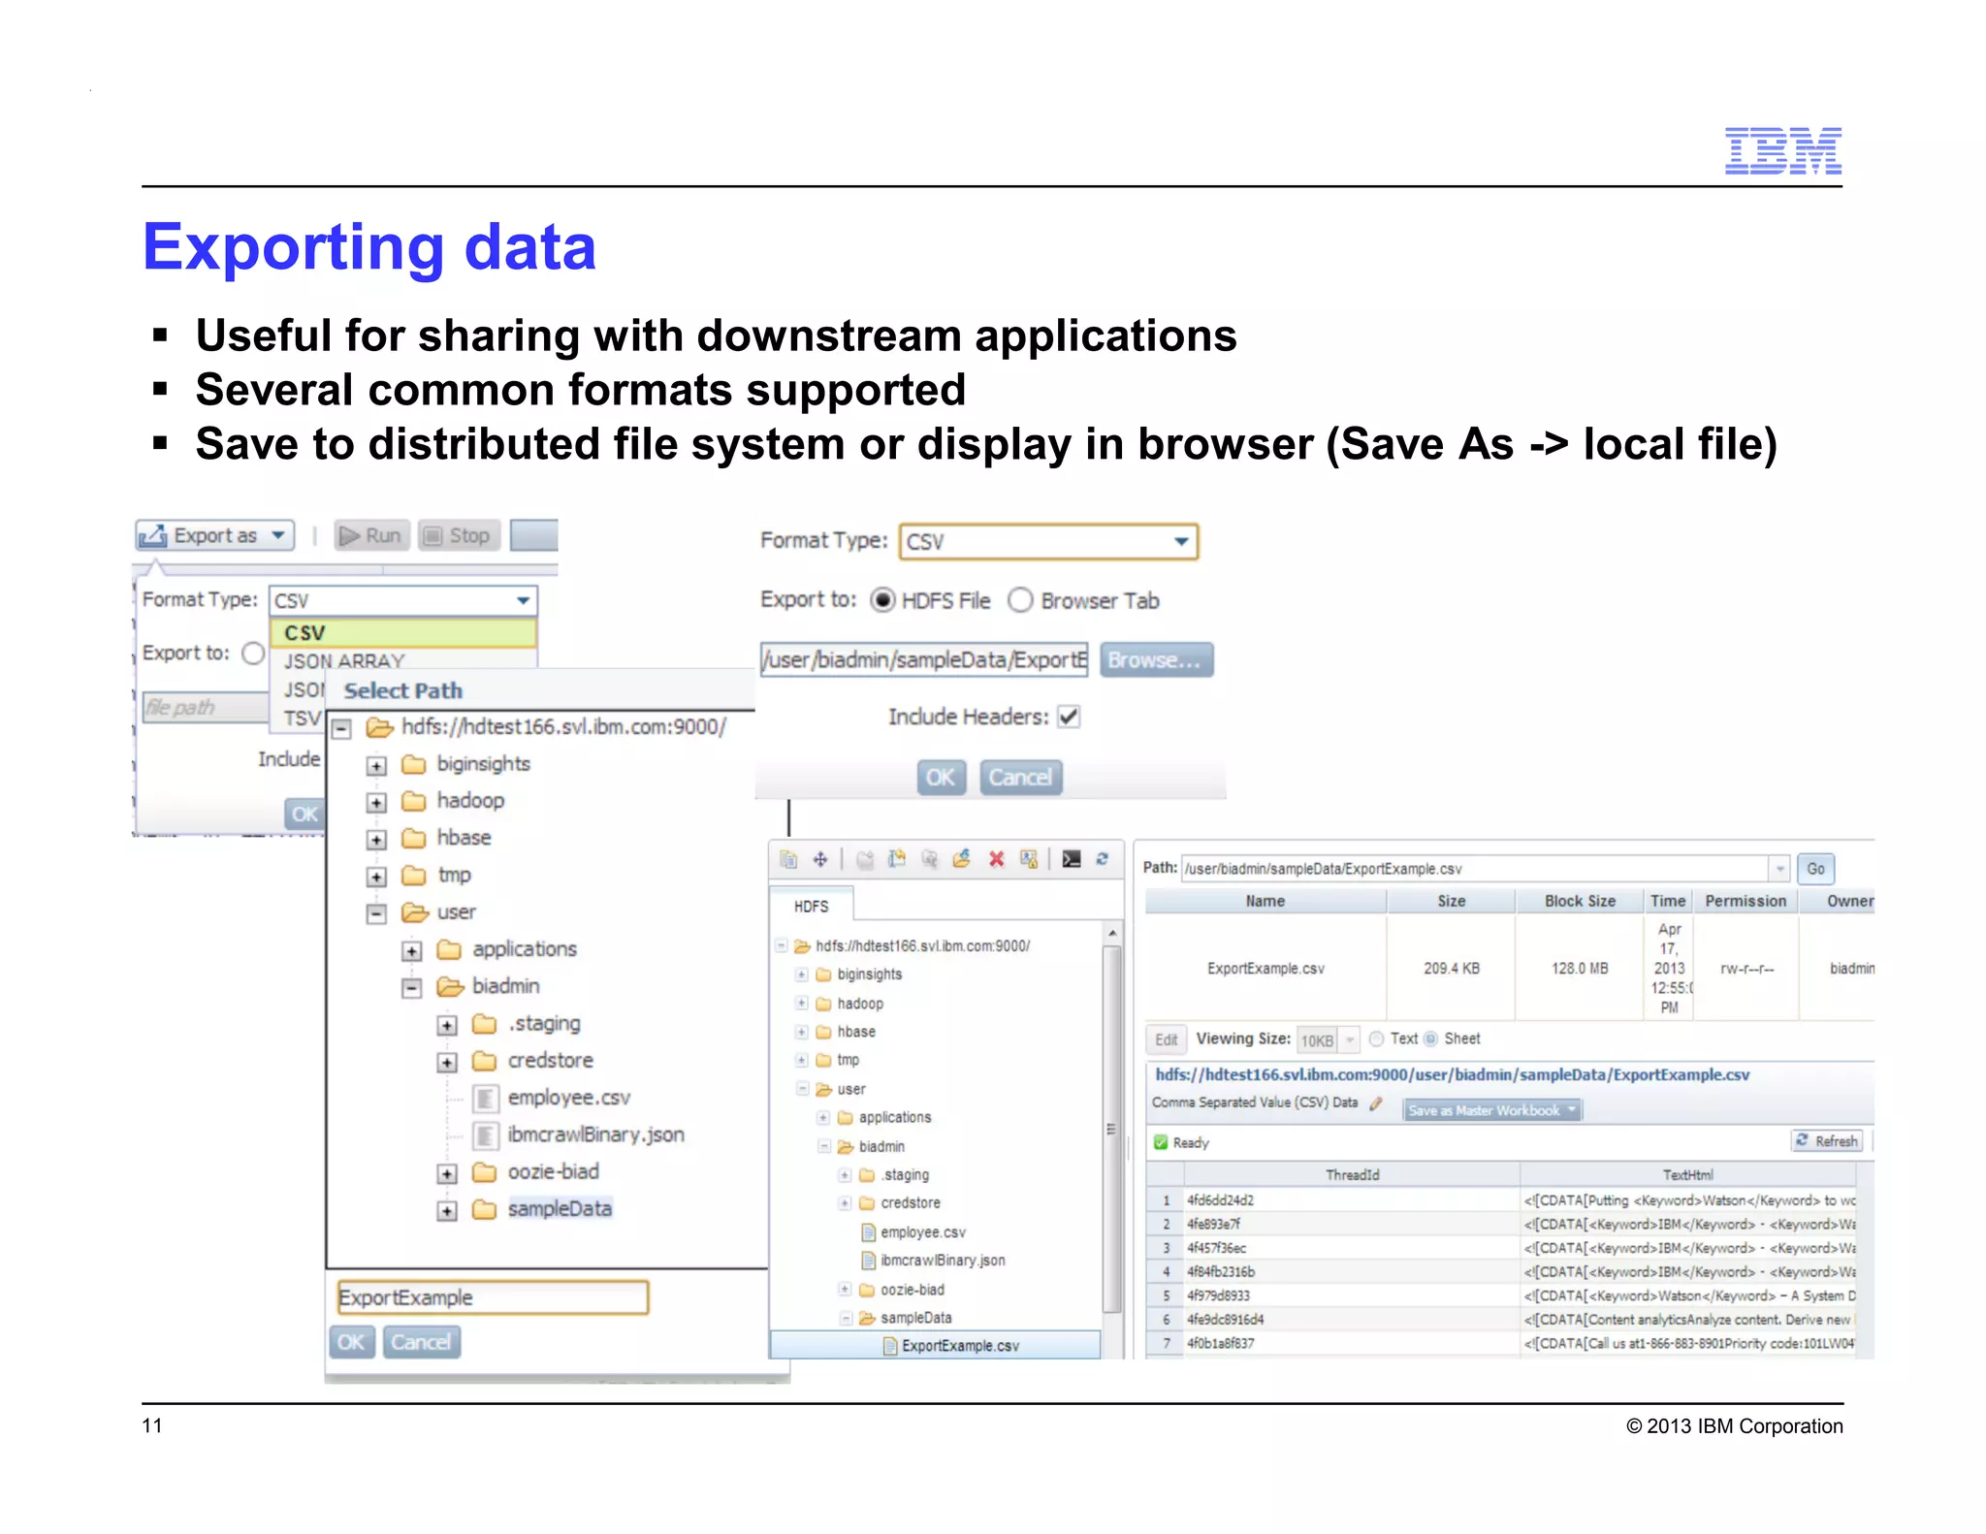Screen dimensions: 1986x1534
Task: Choose JSON ARRAY in the format list
Action: pyautogui.click(x=403, y=659)
